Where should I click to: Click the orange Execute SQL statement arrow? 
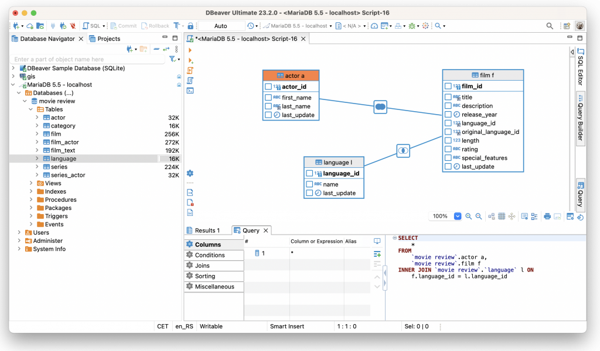click(190, 50)
